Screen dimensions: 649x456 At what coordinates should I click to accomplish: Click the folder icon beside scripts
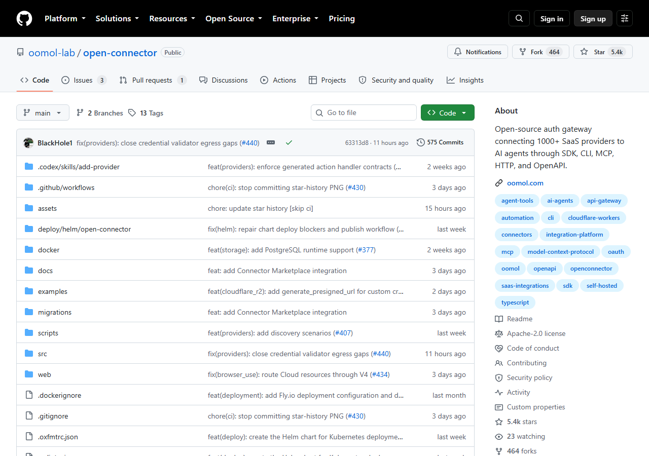click(29, 333)
